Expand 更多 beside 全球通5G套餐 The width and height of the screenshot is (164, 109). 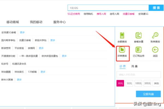point(22,32)
